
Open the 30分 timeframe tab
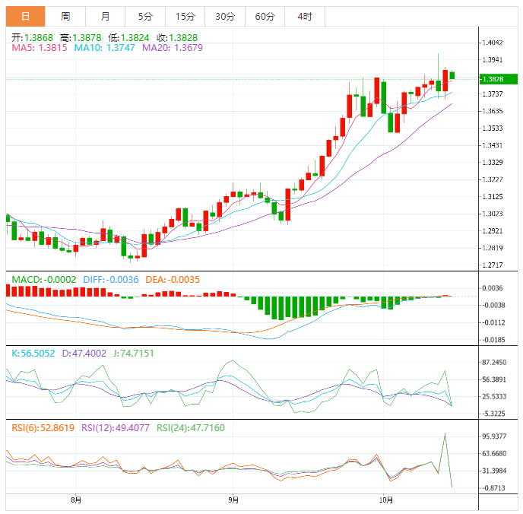(225, 16)
